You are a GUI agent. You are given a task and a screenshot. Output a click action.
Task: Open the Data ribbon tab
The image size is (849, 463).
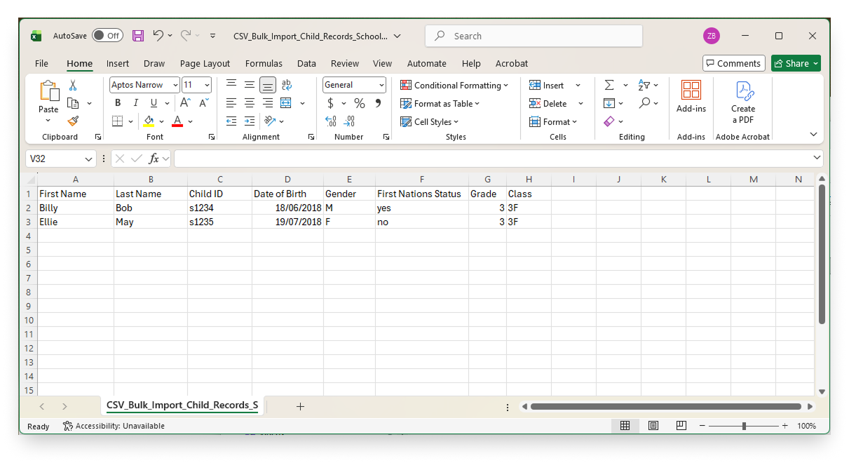click(306, 63)
